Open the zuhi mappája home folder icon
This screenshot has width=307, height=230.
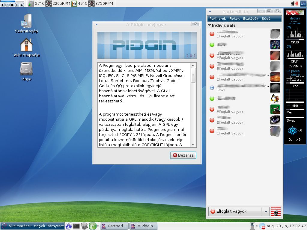click(x=26, y=48)
